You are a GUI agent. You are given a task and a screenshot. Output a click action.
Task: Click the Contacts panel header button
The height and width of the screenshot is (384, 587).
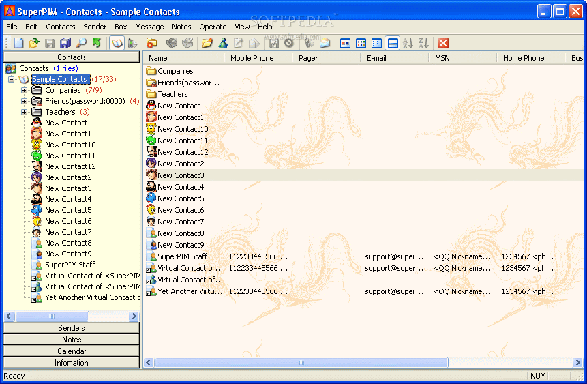point(72,57)
